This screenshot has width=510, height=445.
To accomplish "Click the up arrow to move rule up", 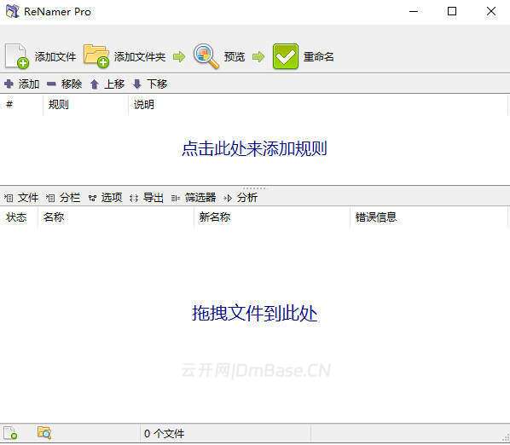I will point(95,84).
